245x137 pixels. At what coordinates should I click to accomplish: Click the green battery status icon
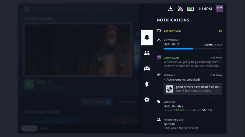point(191,9)
